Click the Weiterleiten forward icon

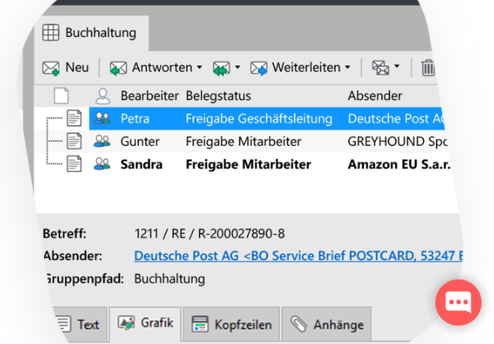pos(259,68)
